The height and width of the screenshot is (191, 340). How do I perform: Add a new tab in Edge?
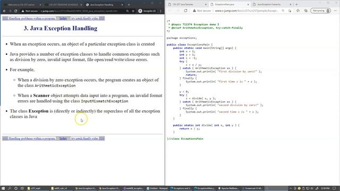pos(296,4)
